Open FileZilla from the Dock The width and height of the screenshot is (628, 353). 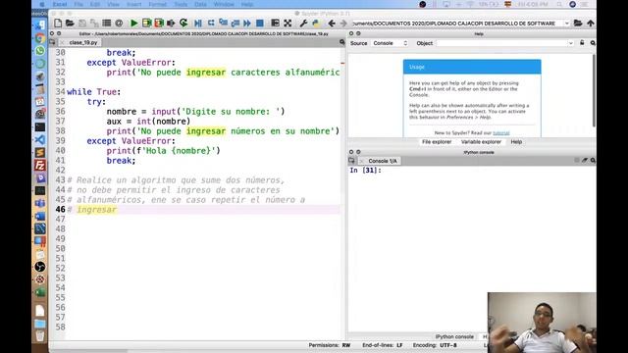[x=39, y=165]
